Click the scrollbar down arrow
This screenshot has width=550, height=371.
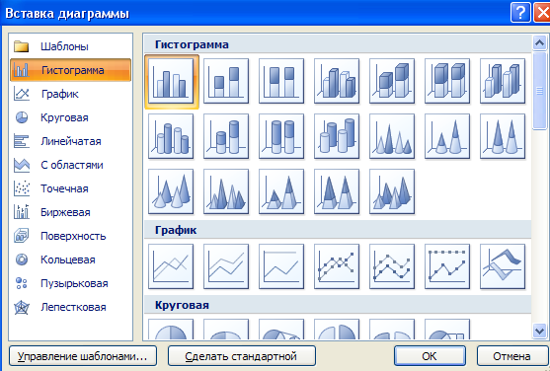(x=539, y=331)
